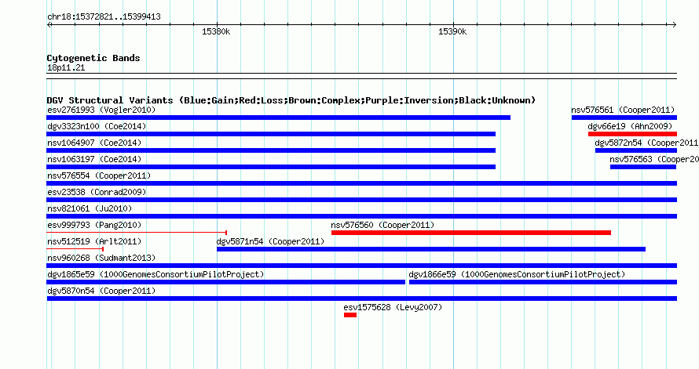The width and height of the screenshot is (699, 369).
Task: Open the dgv5872n54 variant label
Action: click(x=647, y=143)
